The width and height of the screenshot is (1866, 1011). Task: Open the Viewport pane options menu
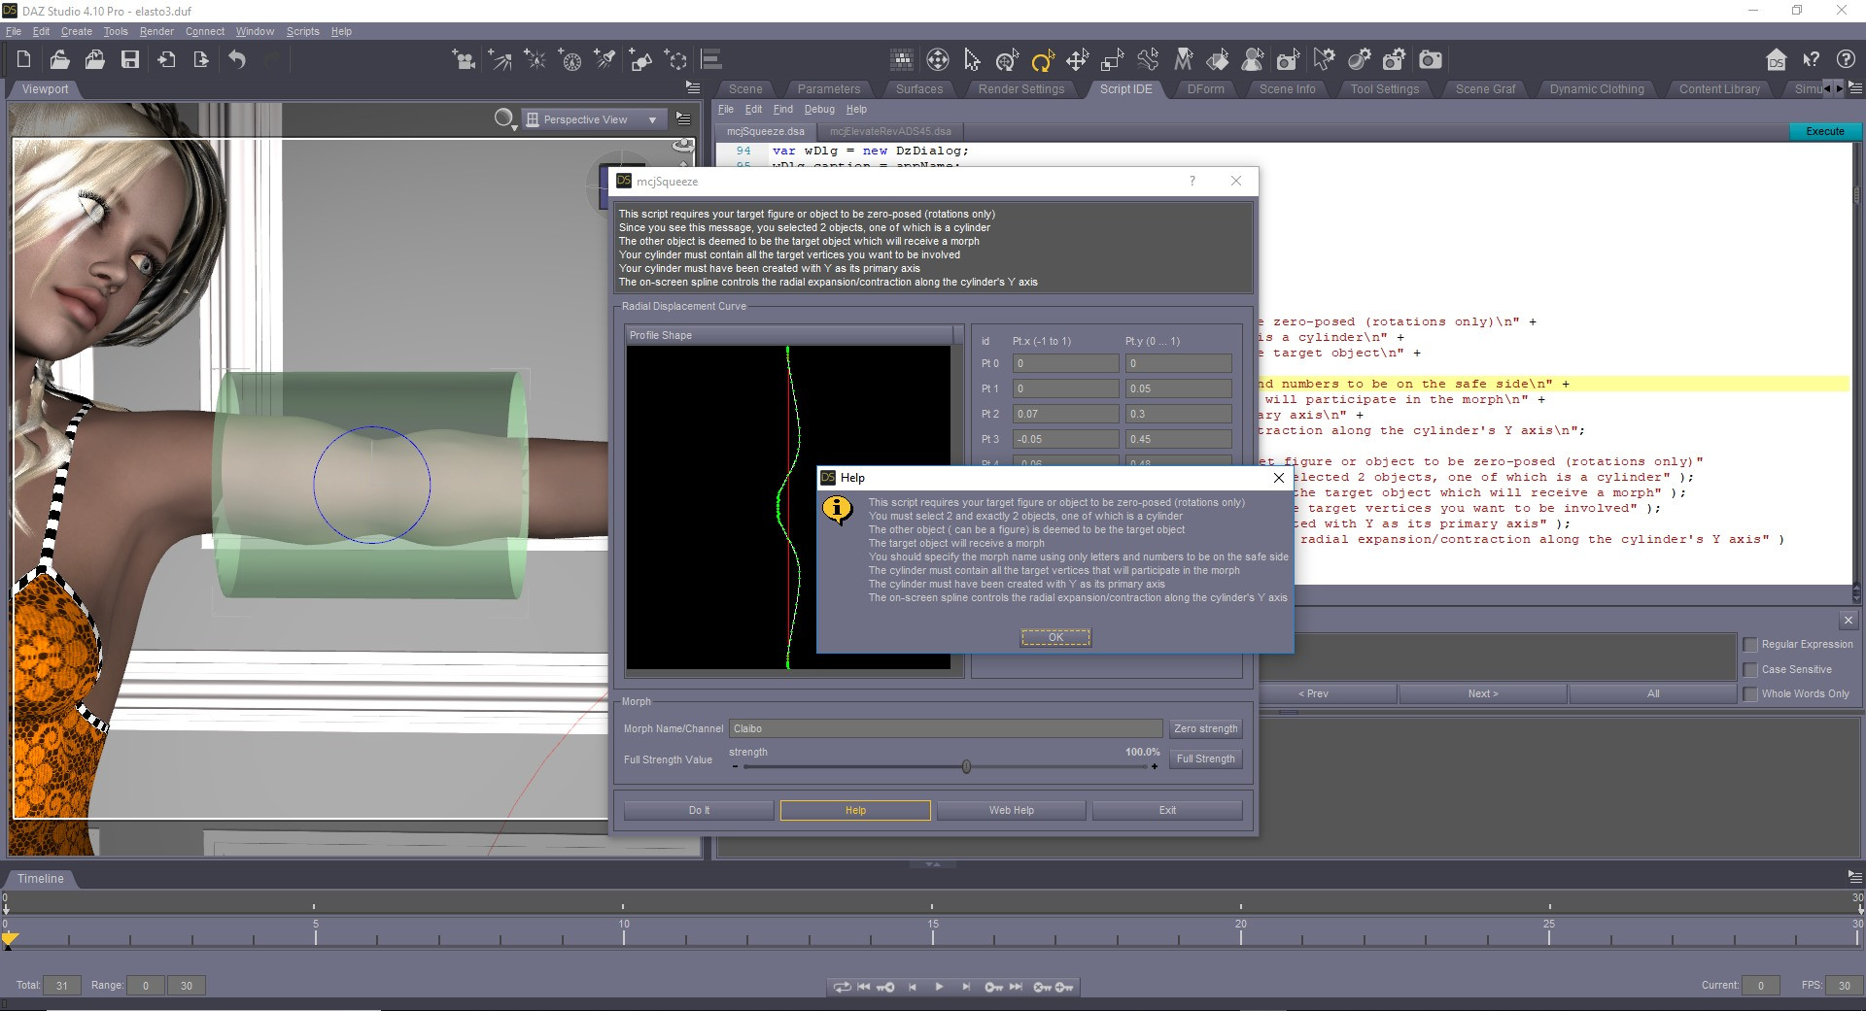tap(692, 87)
